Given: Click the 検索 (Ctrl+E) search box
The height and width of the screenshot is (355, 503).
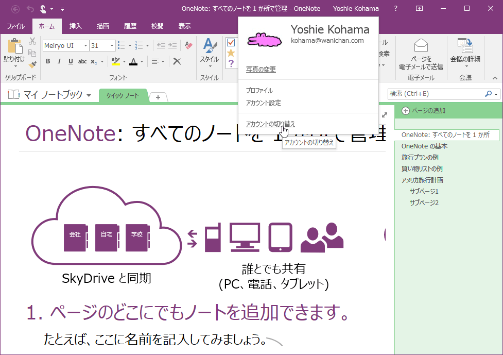Looking at the screenshot, I should (436, 94).
